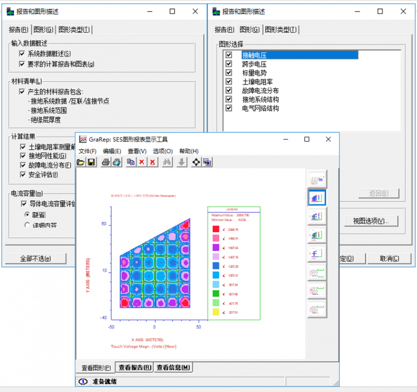Click the 全部不选 button

point(34,259)
